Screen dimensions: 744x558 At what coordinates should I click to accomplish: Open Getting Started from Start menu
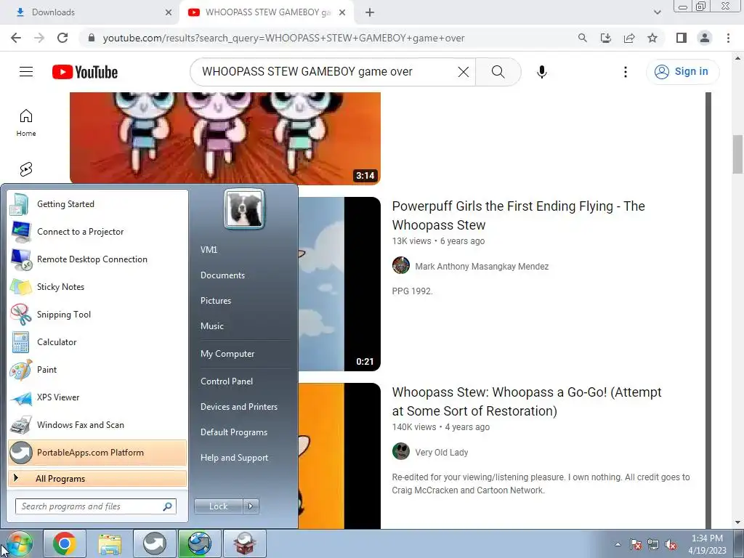97,204
